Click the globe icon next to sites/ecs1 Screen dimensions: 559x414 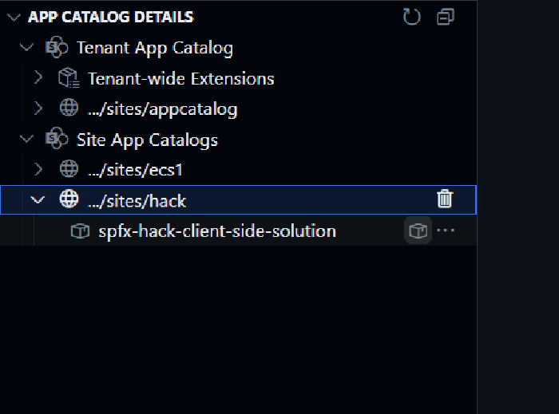pyautogui.click(x=69, y=170)
